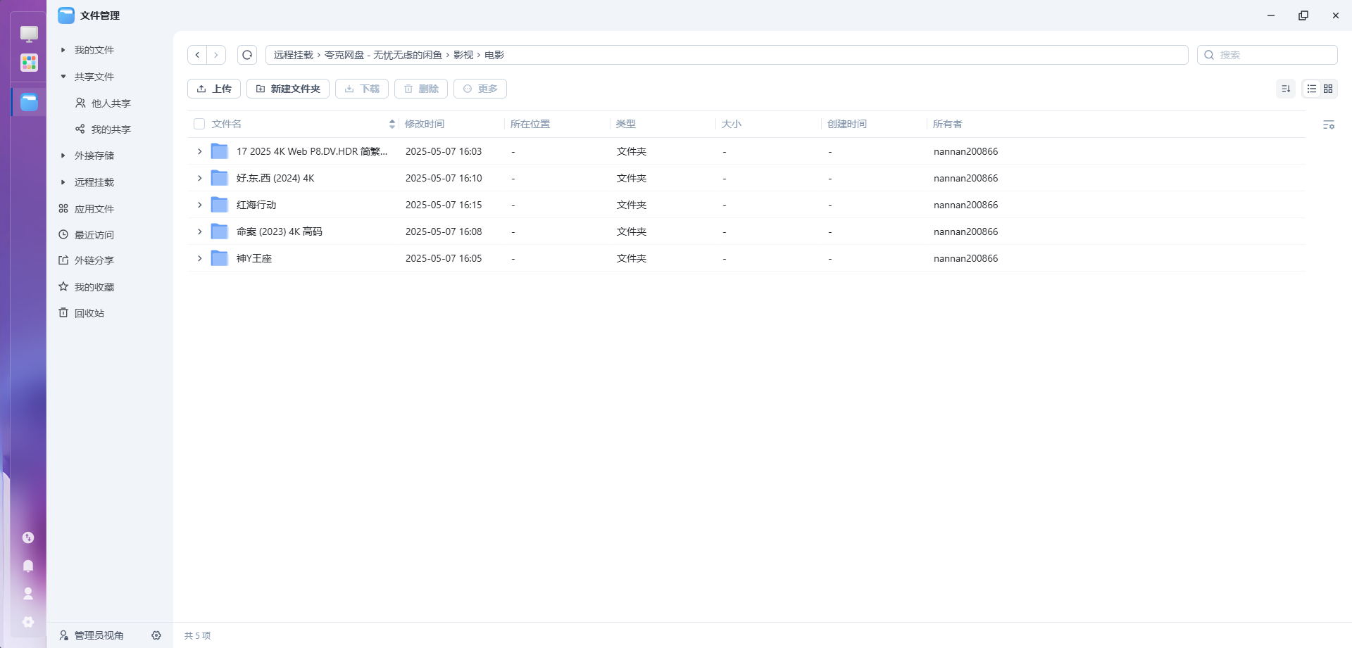Expand 外接存储 in sidebar
Viewport: 1352px width, 648px height.
63,155
